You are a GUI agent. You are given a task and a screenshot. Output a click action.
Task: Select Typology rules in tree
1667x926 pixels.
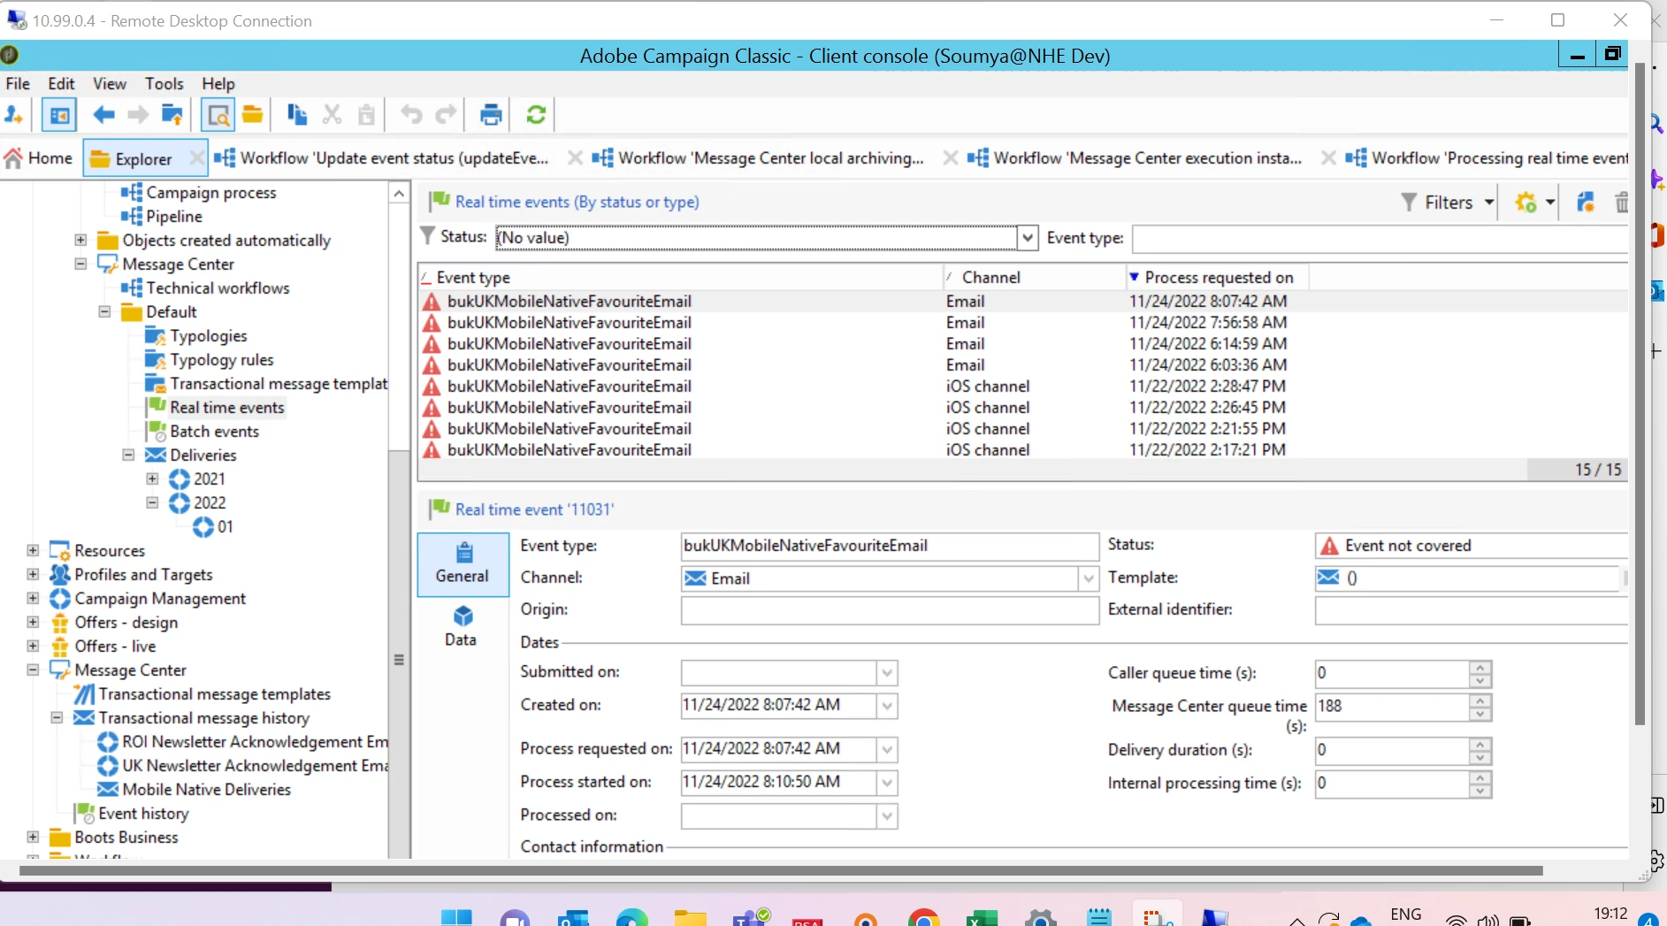[221, 360]
